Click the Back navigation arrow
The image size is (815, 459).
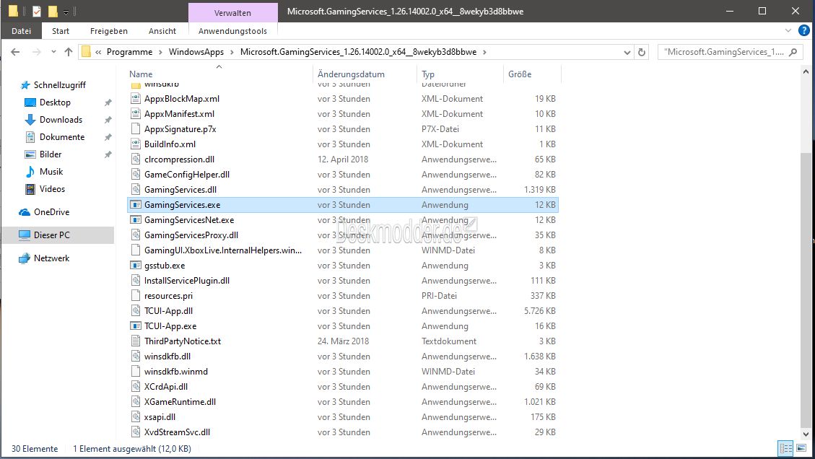pos(15,52)
